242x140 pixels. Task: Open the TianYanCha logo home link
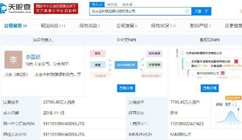click(15, 8)
